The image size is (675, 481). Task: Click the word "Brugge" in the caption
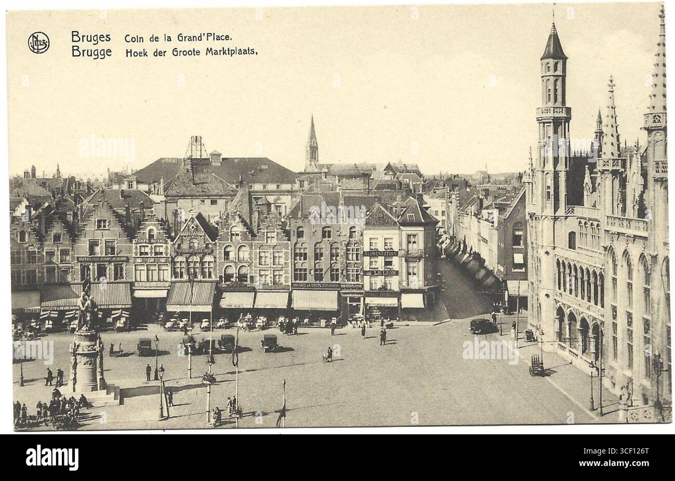point(91,52)
